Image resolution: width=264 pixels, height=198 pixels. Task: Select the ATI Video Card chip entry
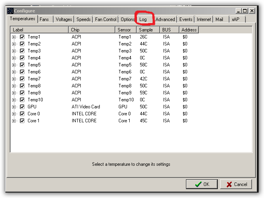tap(86, 107)
